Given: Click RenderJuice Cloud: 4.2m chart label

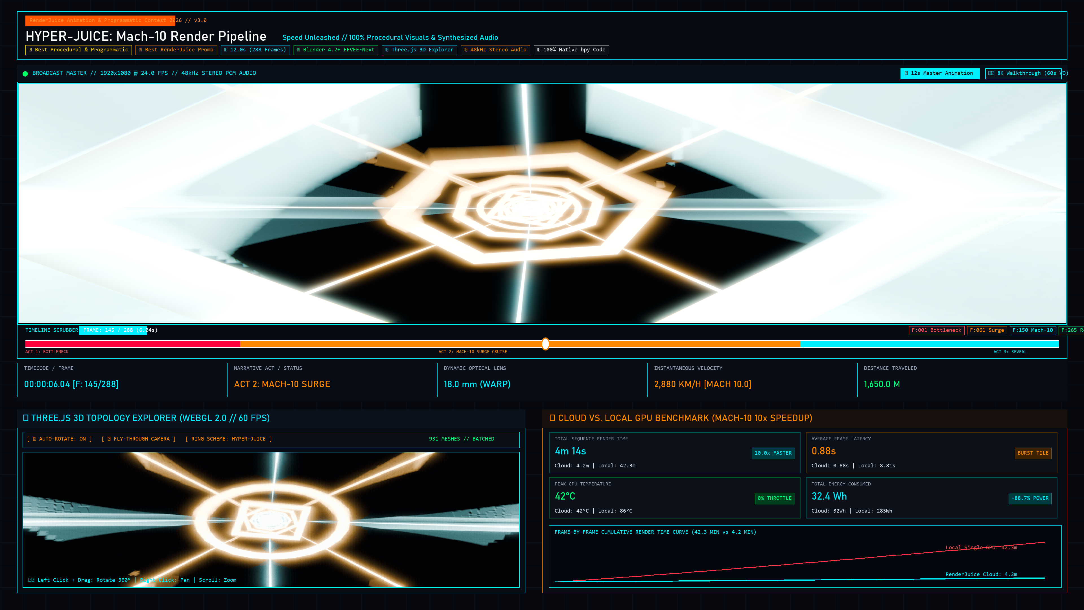Looking at the screenshot, I should click(981, 575).
